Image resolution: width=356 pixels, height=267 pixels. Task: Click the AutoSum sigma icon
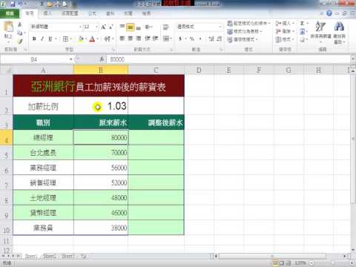coord(302,23)
